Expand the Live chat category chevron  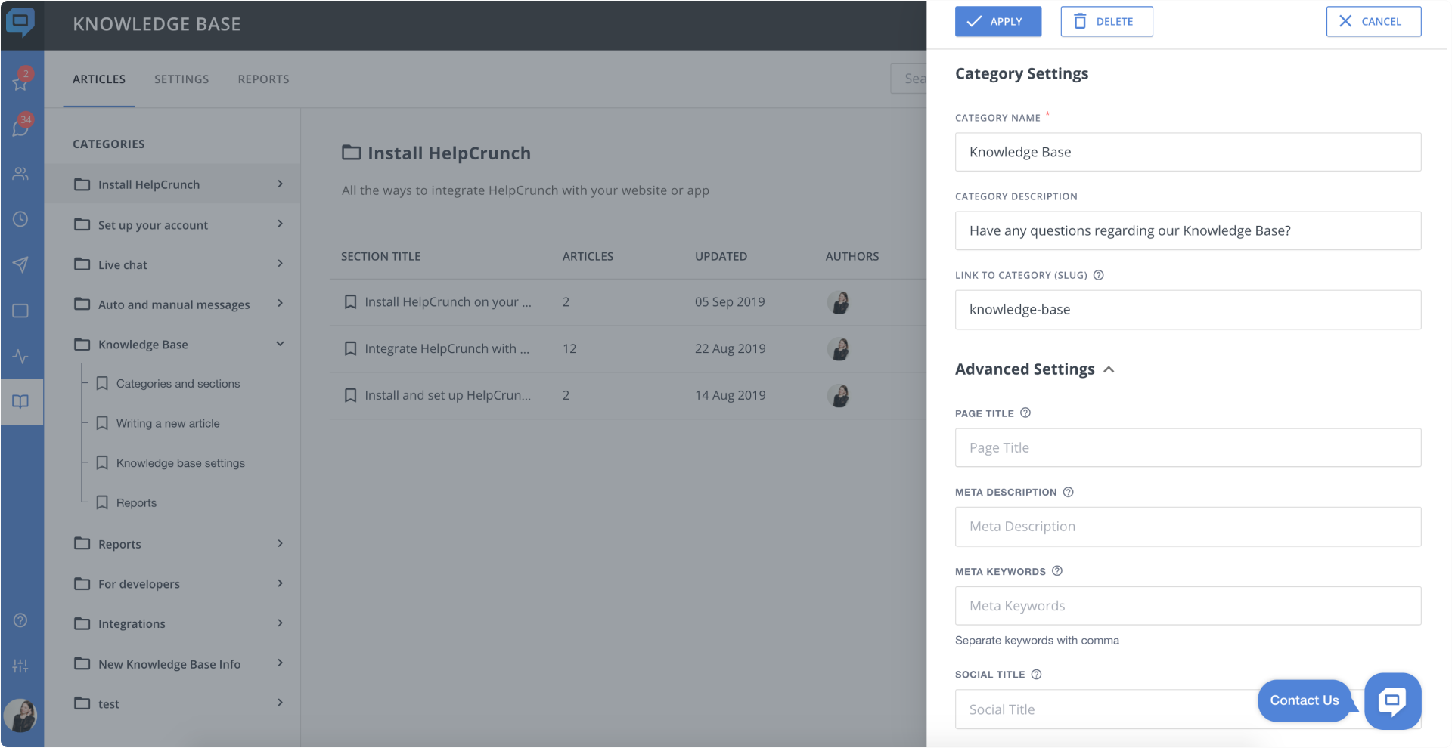click(280, 263)
